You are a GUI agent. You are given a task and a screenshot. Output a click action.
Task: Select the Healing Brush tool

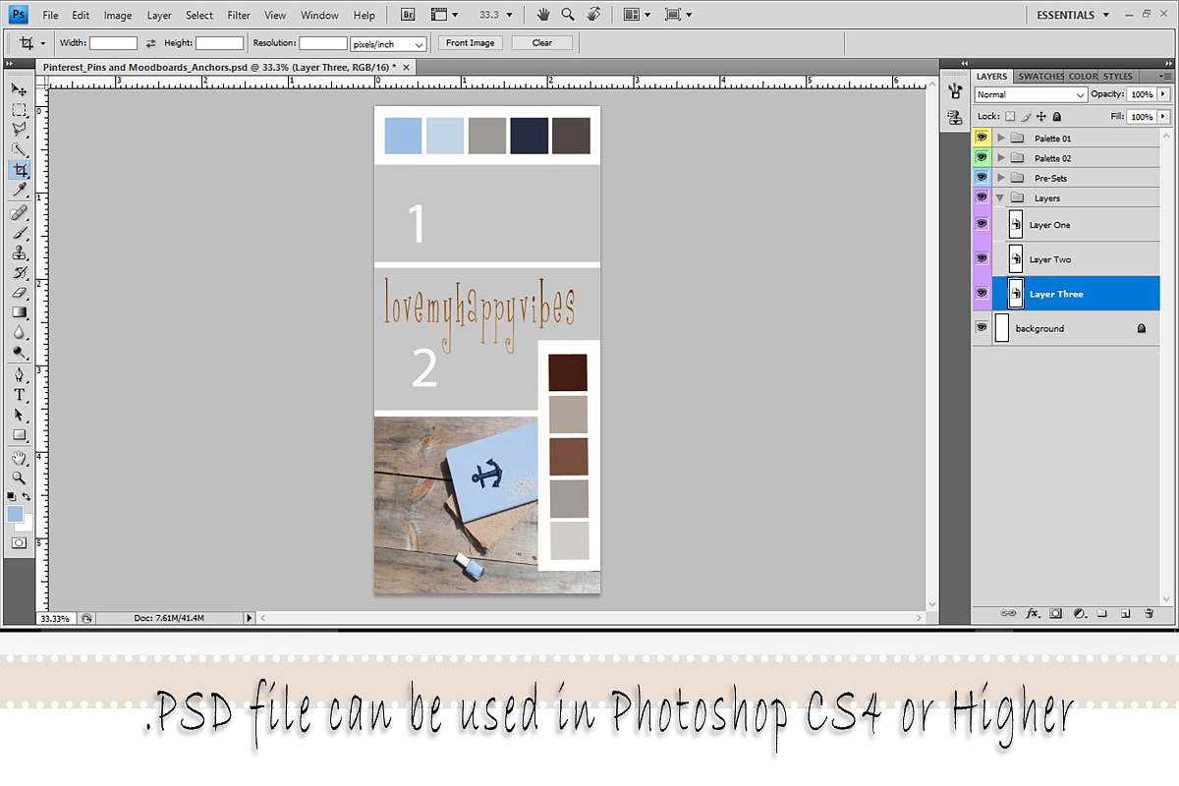point(19,213)
